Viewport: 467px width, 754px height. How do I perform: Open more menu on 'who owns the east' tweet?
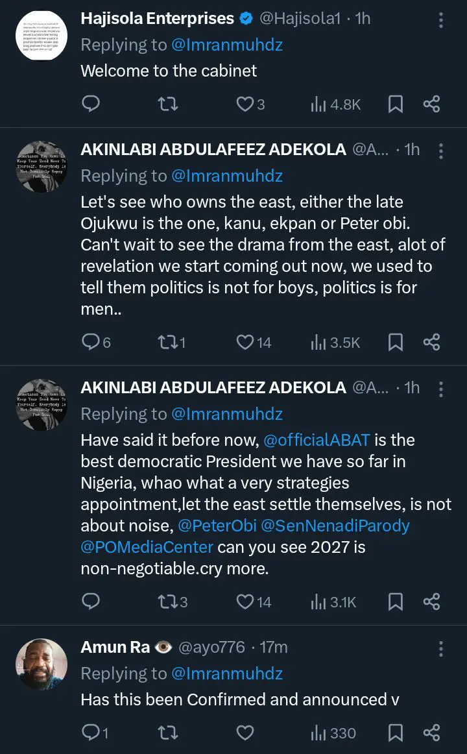[441, 151]
